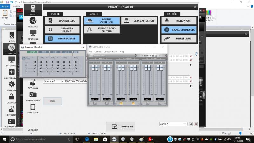Delete config using the red X icon
Viewport: 254px width, 143px height.
pos(196,124)
